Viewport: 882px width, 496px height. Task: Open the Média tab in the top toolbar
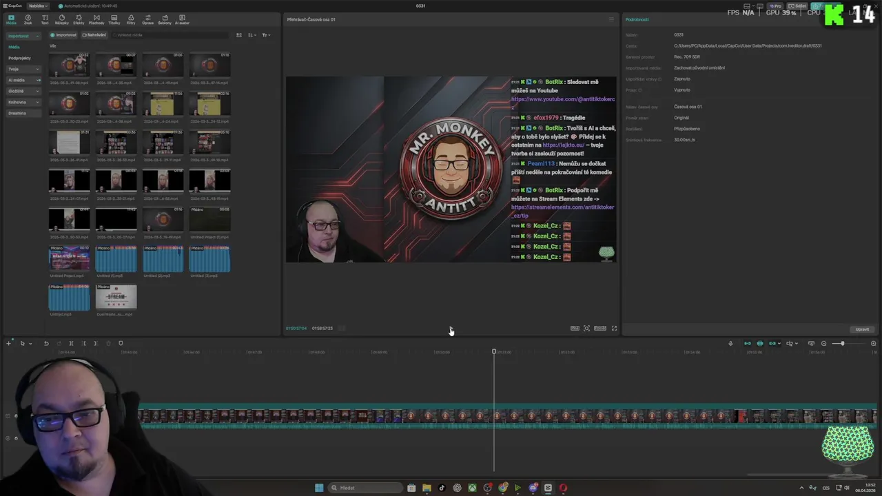point(11,19)
